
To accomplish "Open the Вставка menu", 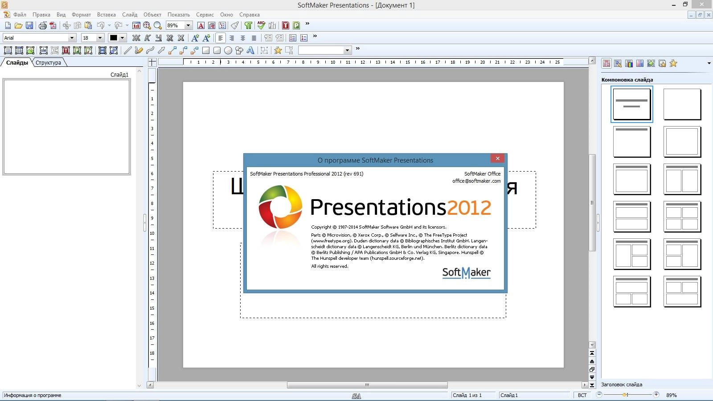I will click(x=107, y=15).
